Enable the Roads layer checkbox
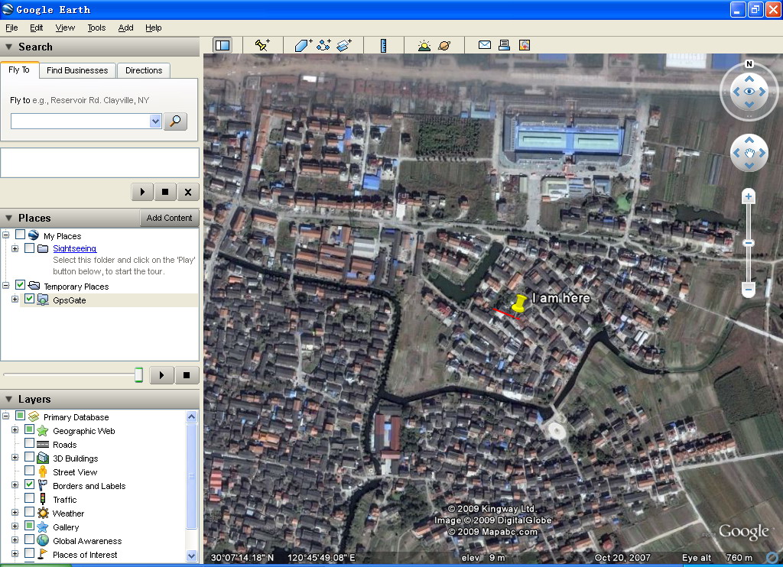The width and height of the screenshot is (783, 567). [30, 443]
